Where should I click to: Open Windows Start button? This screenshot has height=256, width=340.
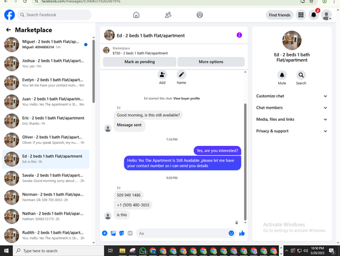click(x=6, y=251)
